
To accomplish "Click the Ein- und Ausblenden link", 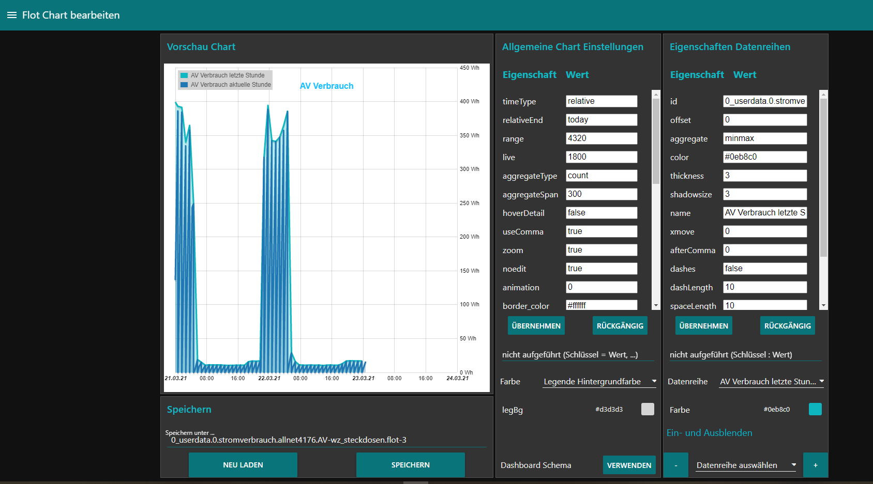I will 710,433.
